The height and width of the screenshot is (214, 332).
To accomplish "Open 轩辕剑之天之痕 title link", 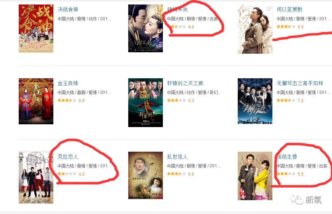I will pyautogui.click(x=185, y=83).
